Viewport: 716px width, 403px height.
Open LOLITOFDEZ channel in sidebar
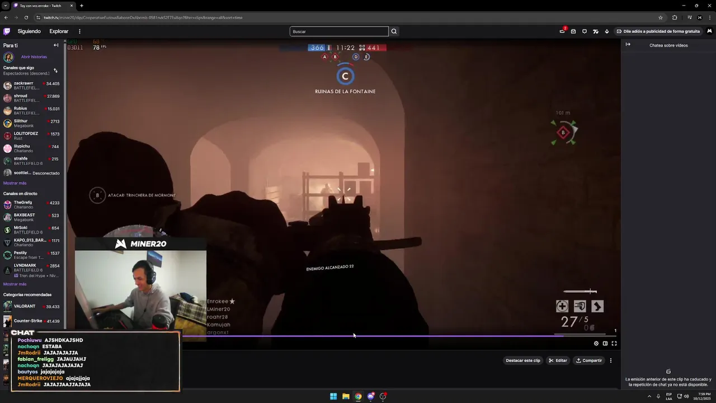32,136
